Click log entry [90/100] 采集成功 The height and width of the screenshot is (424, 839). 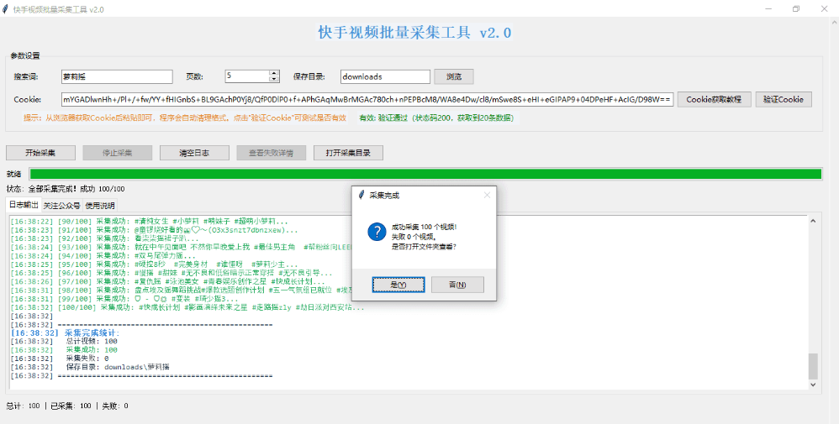150,220
